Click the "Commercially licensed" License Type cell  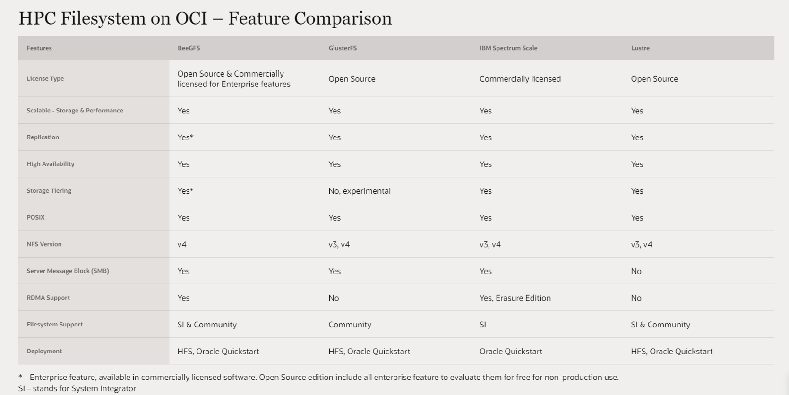(520, 79)
